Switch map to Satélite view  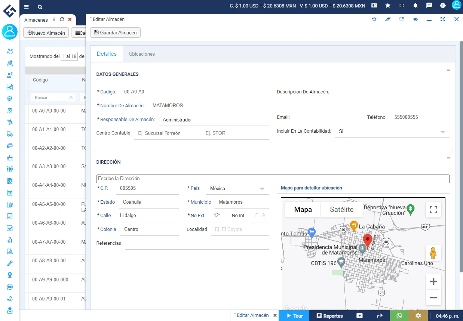pyautogui.click(x=341, y=210)
